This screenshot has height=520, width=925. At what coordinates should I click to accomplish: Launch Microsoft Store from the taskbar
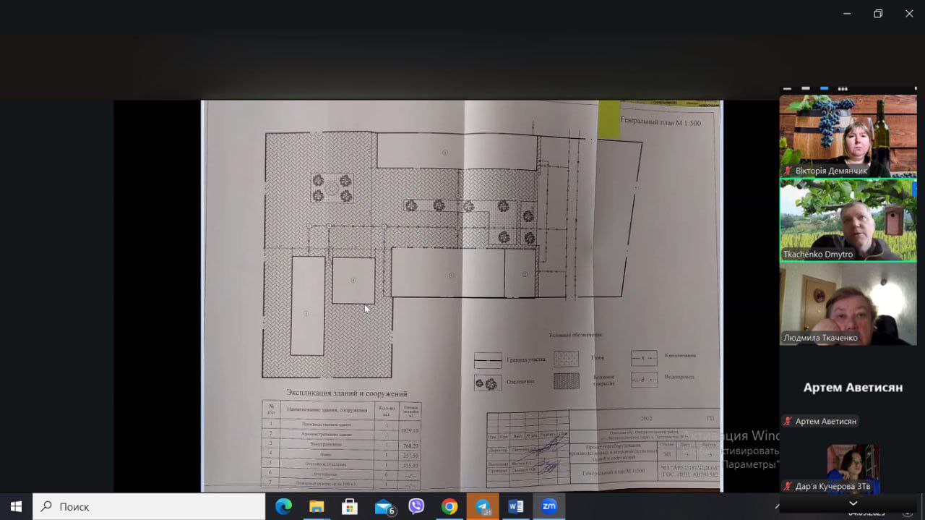(350, 506)
